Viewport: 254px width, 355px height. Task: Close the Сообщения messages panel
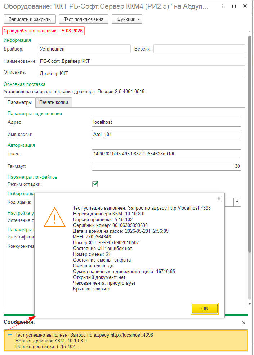(x=244, y=323)
